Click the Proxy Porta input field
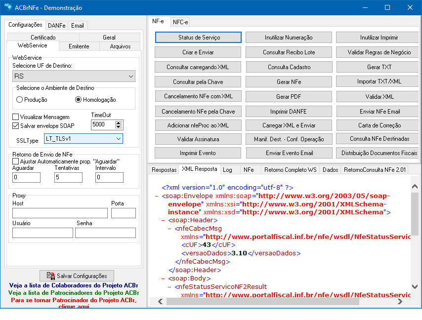The height and width of the screenshot is (320, 422). (x=124, y=213)
